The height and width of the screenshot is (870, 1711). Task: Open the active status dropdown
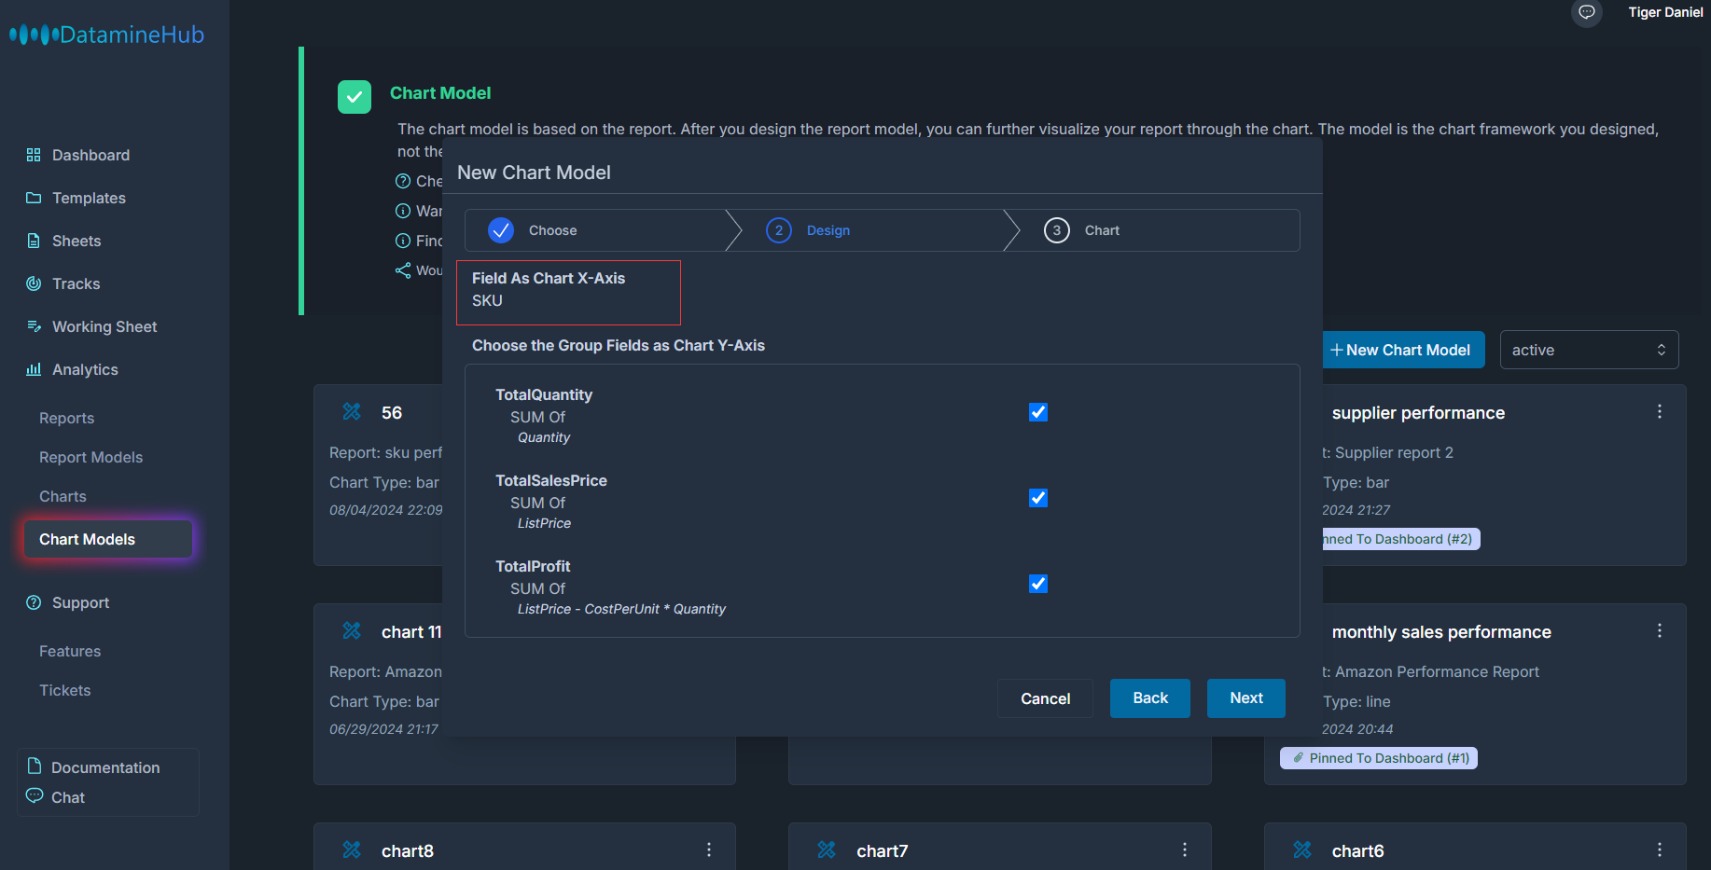coord(1589,350)
